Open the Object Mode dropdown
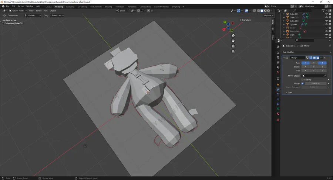Viewport: 333px width, 180px height. (18, 11)
